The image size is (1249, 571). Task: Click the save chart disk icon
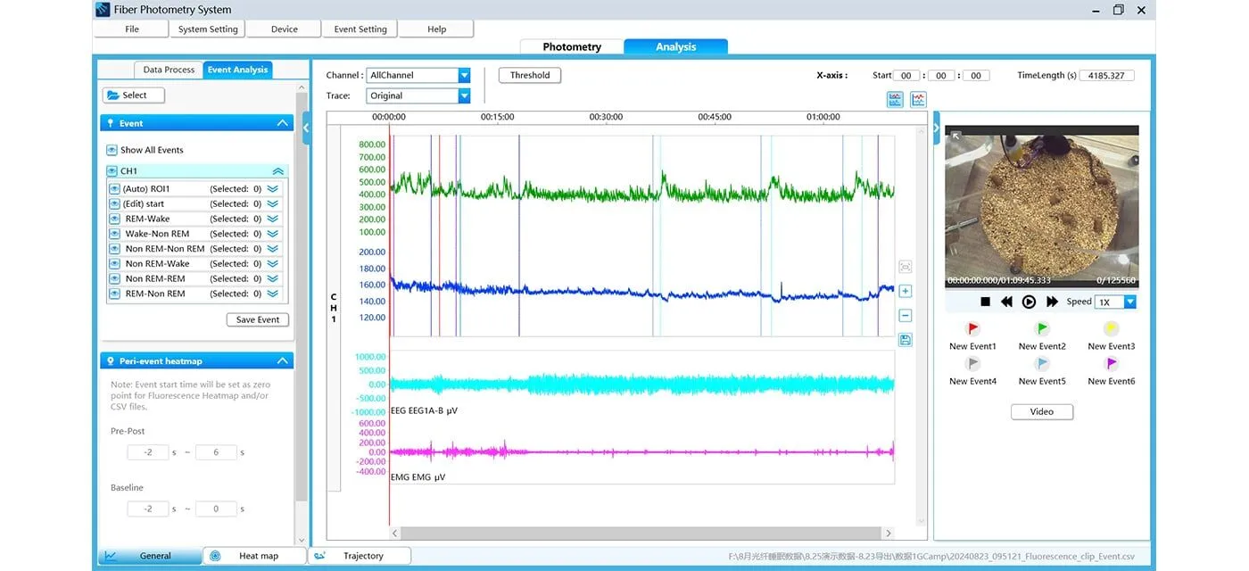click(x=905, y=340)
